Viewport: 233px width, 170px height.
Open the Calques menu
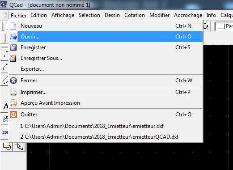pos(226,15)
